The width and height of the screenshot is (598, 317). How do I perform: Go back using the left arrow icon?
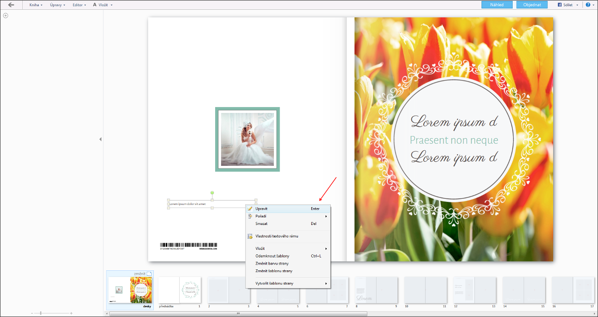click(x=11, y=5)
